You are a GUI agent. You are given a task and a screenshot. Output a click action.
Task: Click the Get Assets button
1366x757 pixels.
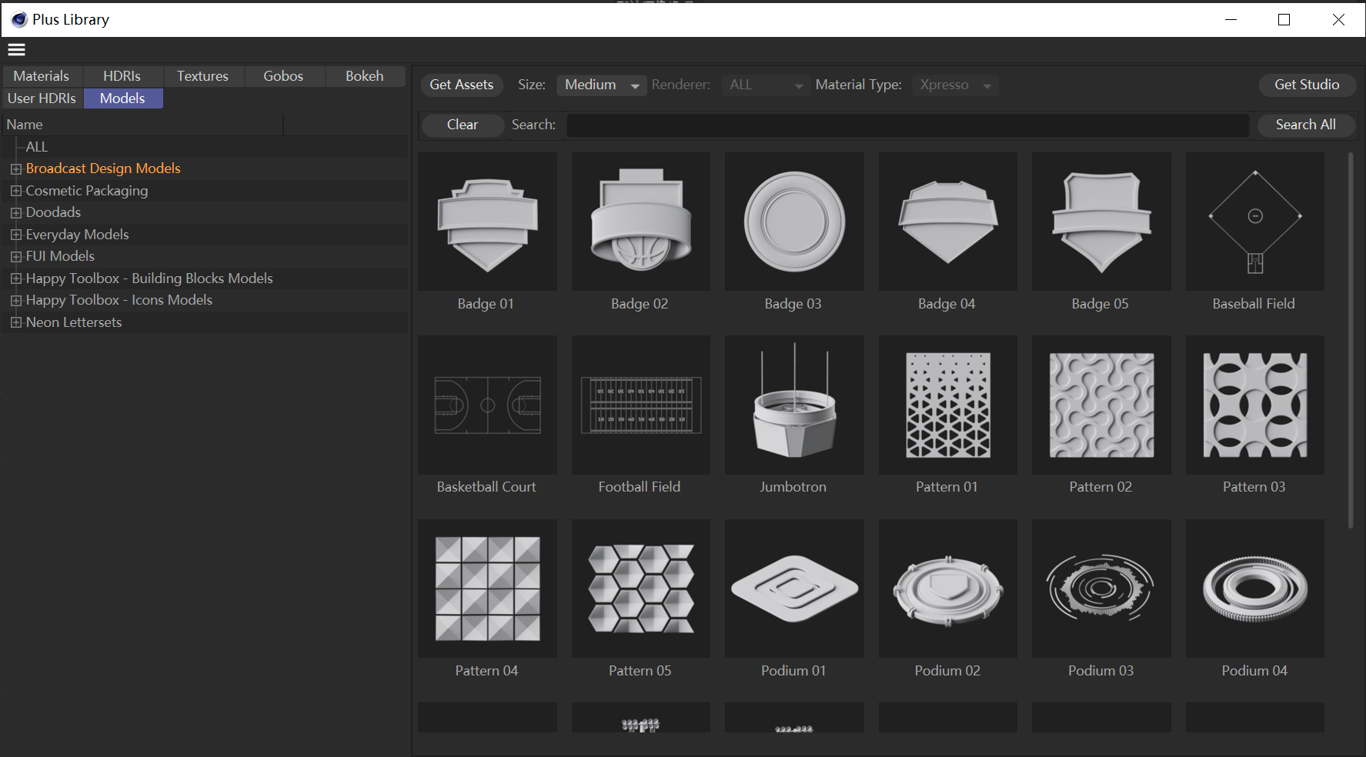click(x=462, y=85)
